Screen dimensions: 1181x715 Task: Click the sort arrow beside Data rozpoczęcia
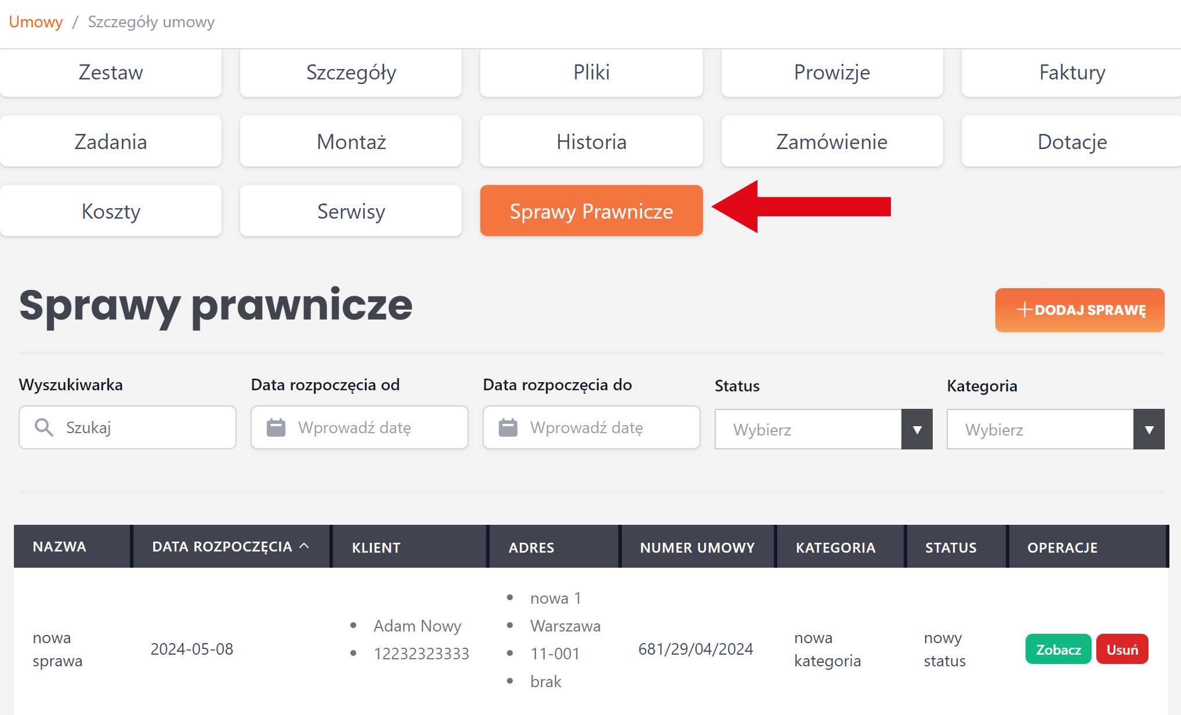[x=304, y=546]
